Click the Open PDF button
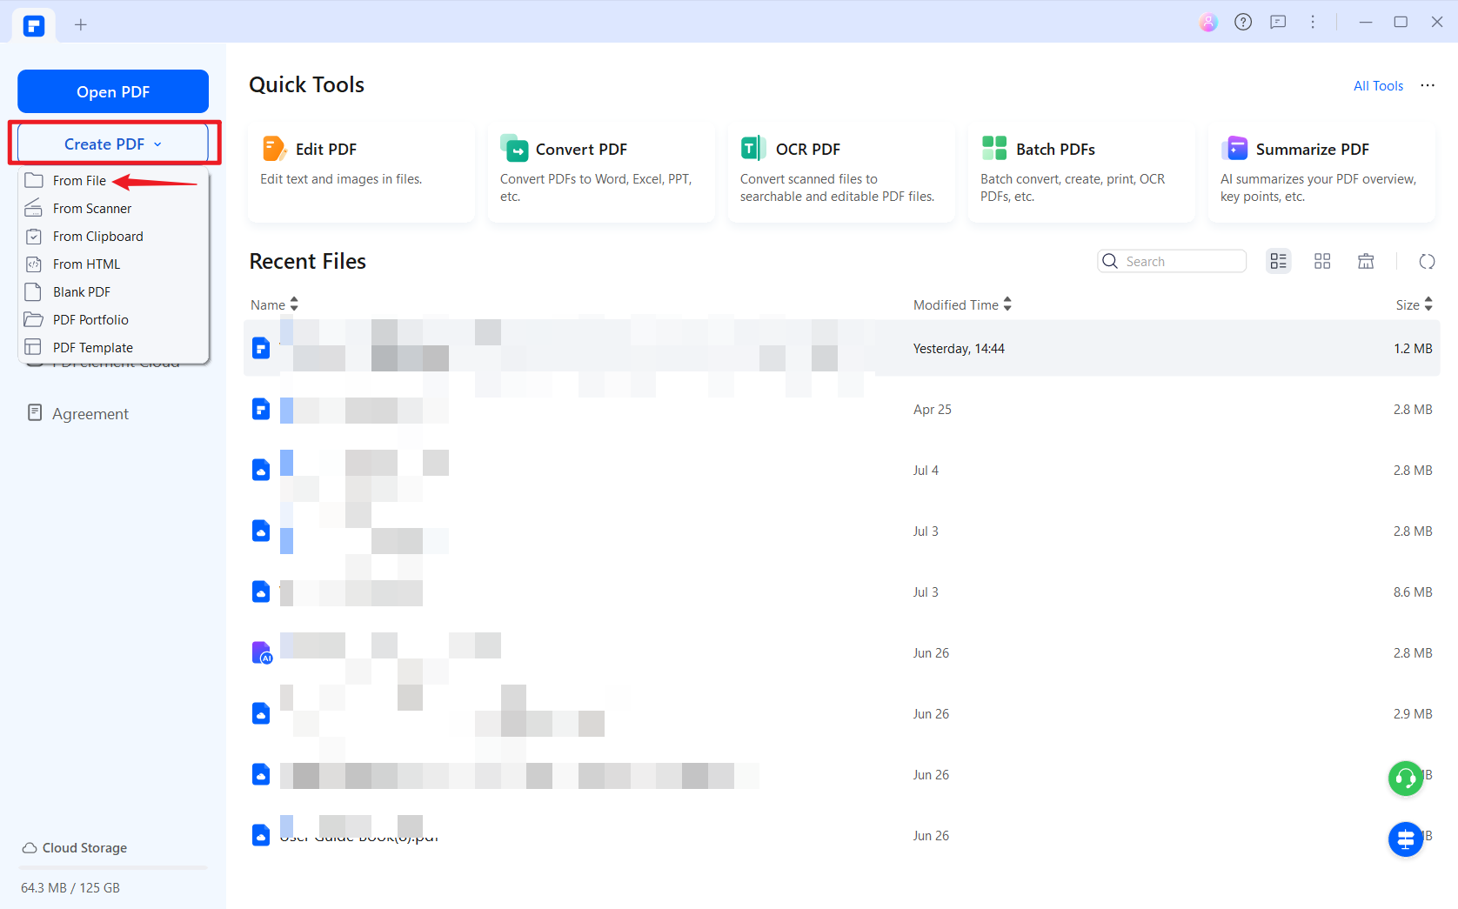This screenshot has width=1458, height=909. [x=113, y=91]
